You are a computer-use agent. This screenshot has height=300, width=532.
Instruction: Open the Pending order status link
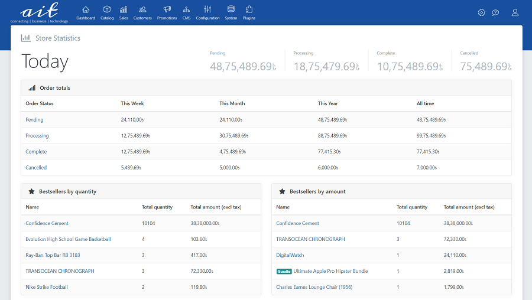coord(34,120)
